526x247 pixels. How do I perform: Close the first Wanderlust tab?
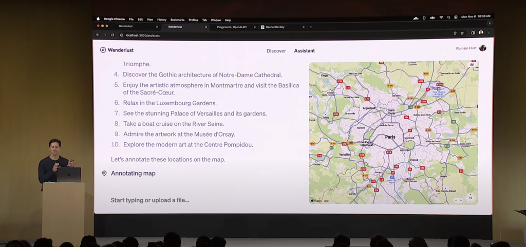(x=157, y=27)
